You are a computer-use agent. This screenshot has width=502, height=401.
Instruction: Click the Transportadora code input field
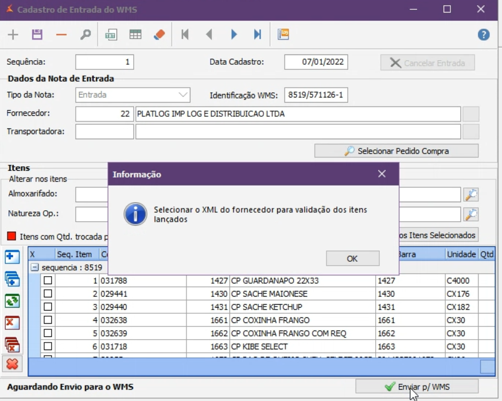(x=104, y=132)
